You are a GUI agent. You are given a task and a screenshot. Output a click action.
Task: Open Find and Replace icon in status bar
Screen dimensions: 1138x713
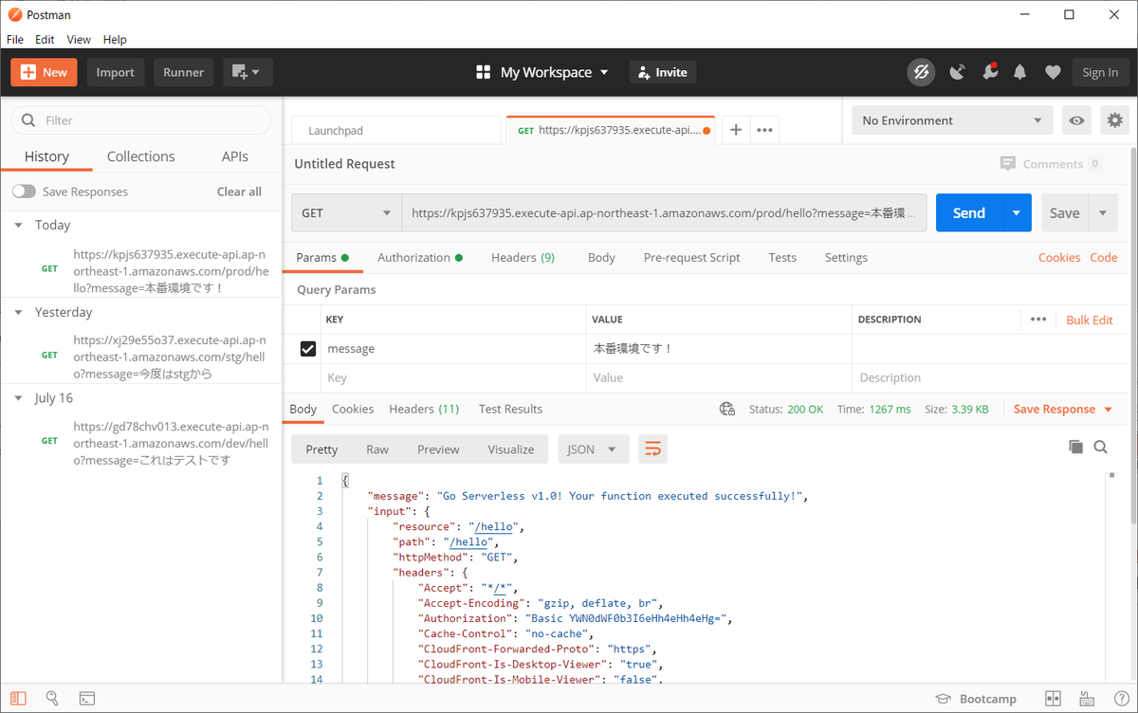[x=52, y=699]
